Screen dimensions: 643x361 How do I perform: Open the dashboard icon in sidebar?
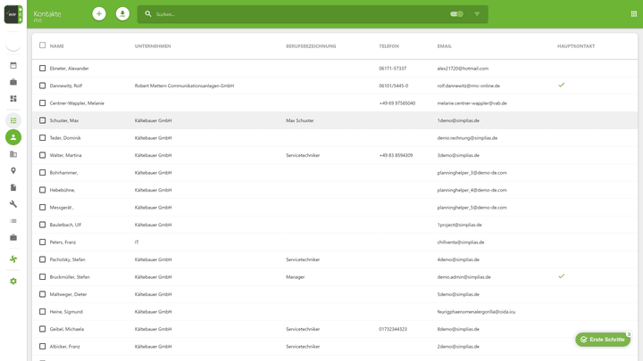(x=13, y=99)
